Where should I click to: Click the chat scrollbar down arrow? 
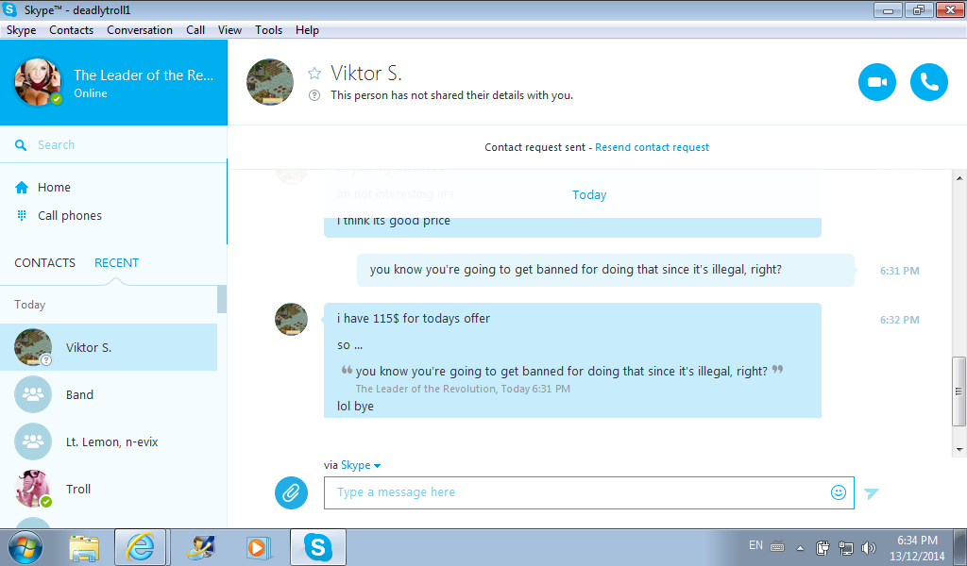[959, 450]
